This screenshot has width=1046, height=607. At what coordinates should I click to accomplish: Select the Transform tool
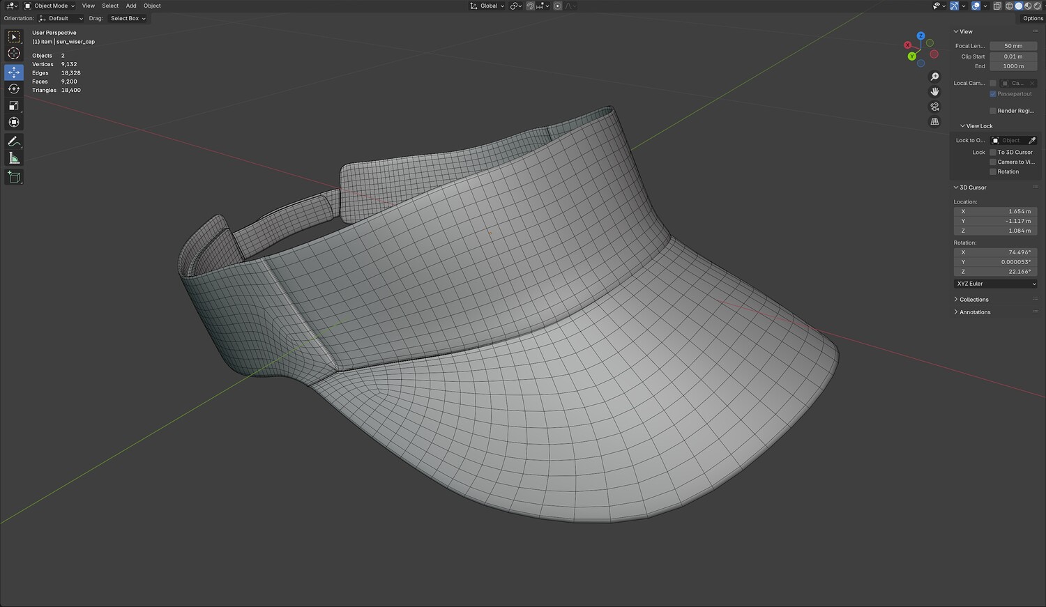tap(14, 123)
